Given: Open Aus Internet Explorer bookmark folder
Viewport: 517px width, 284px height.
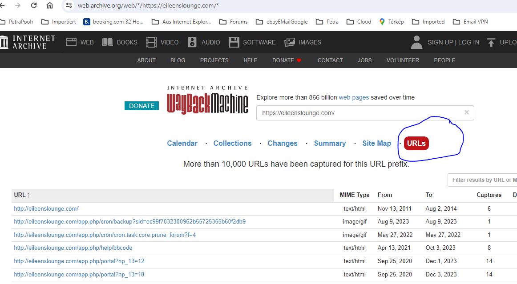Looking at the screenshot, I should pyautogui.click(x=182, y=22).
